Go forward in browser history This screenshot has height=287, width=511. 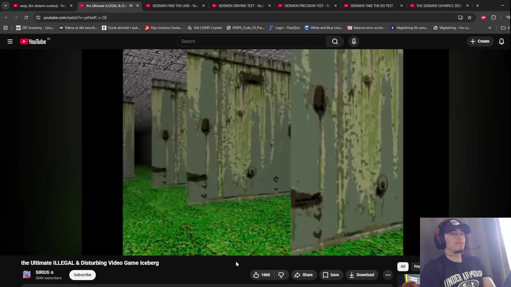tap(16, 18)
